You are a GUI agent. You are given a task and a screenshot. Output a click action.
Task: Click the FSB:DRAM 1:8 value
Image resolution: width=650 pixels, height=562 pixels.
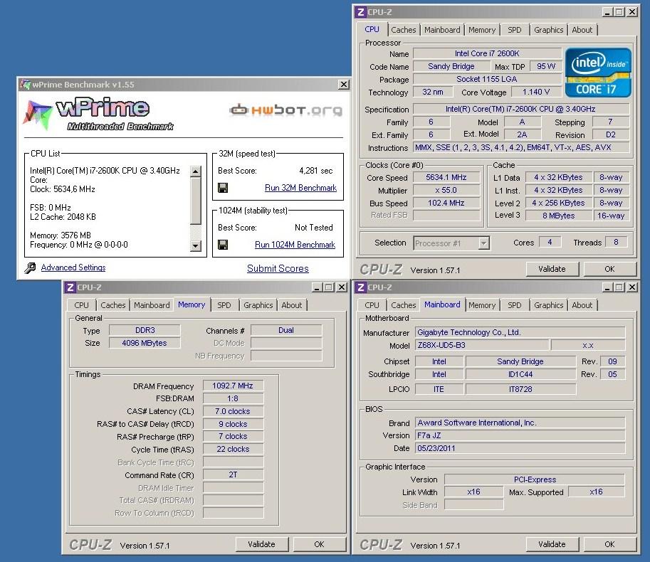pos(233,398)
